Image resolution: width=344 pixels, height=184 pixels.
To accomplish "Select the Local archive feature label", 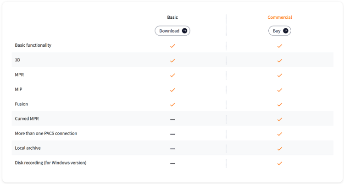I will pyautogui.click(x=28, y=148).
